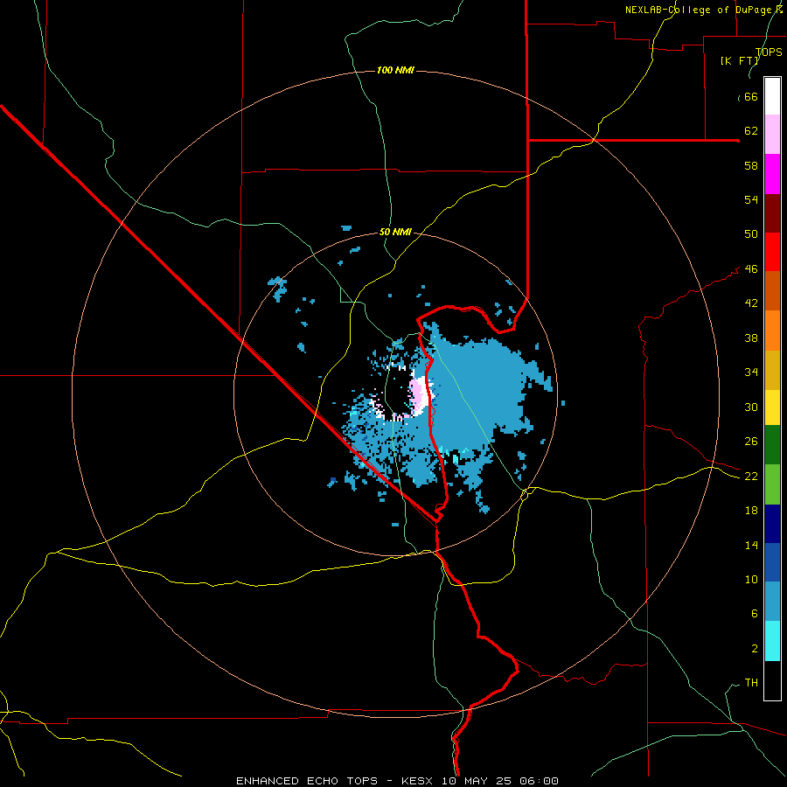Select the bright red 50 kft swatch
Image resolution: width=787 pixels, height=787 pixels.
pyautogui.click(x=772, y=252)
